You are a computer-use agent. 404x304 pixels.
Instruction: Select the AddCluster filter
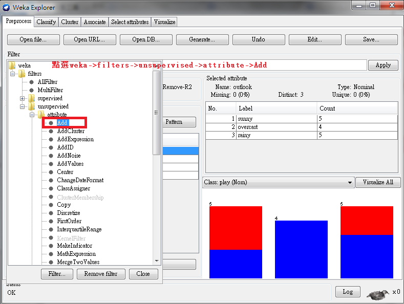(71, 131)
